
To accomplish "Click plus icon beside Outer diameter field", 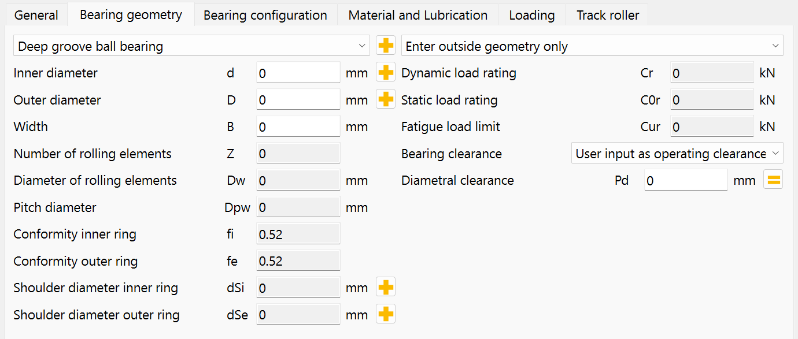I will tap(386, 99).
